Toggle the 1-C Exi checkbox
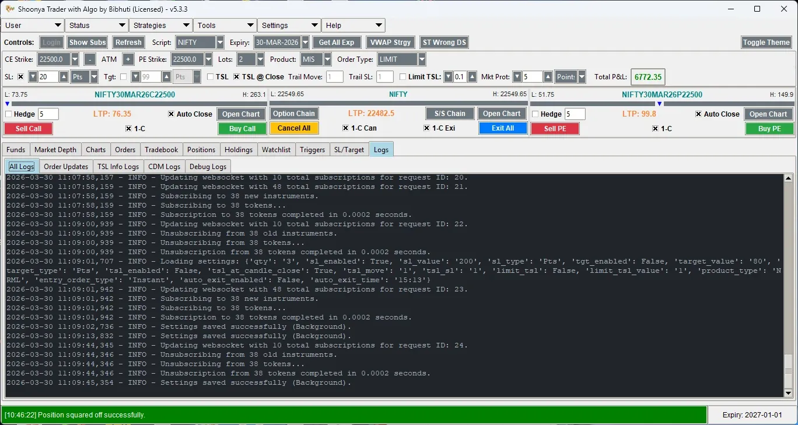 click(x=427, y=128)
